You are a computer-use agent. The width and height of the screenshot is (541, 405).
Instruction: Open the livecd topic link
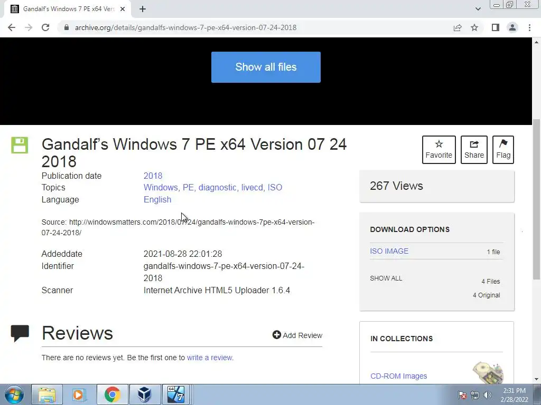coord(253,187)
